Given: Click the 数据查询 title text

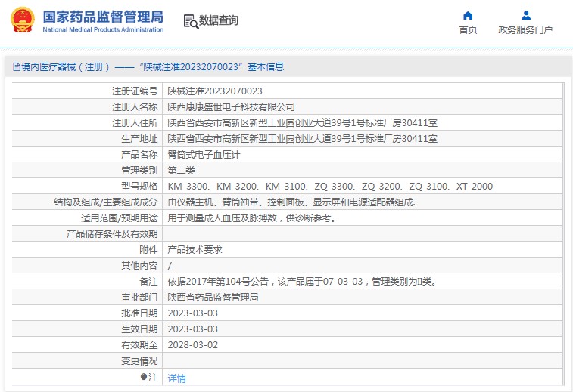Looking at the screenshot, I should tap(219, 20).
